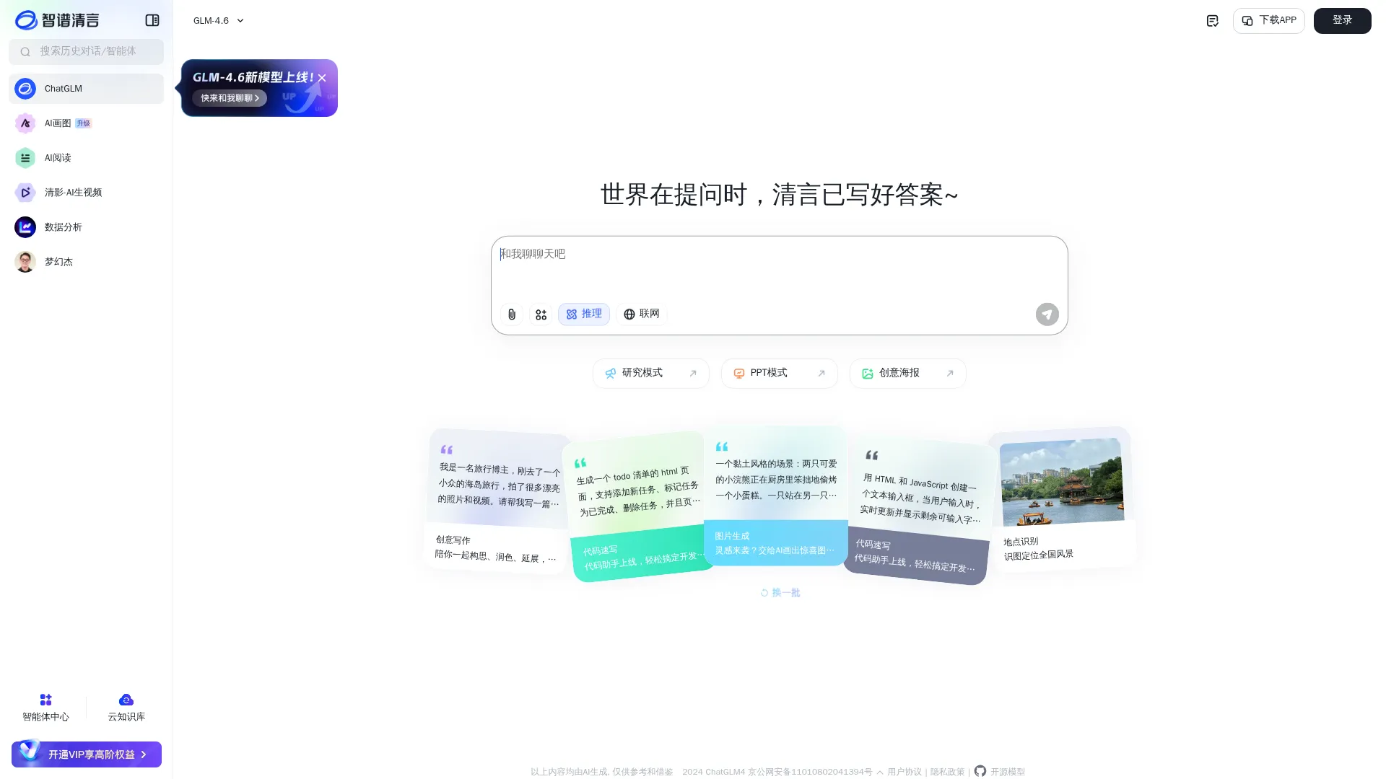The image size is (1386, 779).
Task: Click the 登录 login button
Action: pyautogui.click(x=1342, y=20)
